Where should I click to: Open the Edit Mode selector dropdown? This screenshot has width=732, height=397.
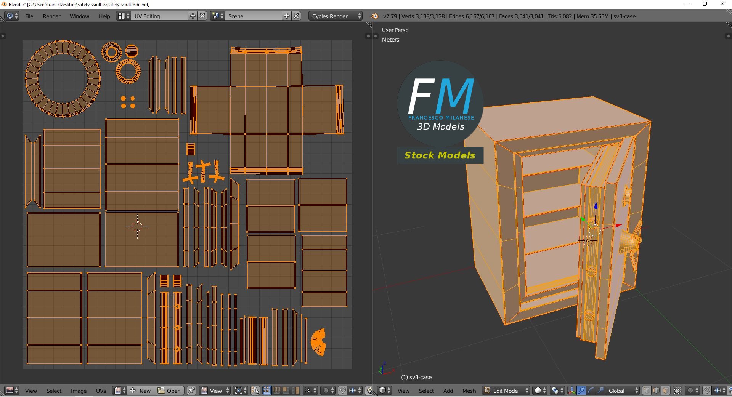(506, 391)
